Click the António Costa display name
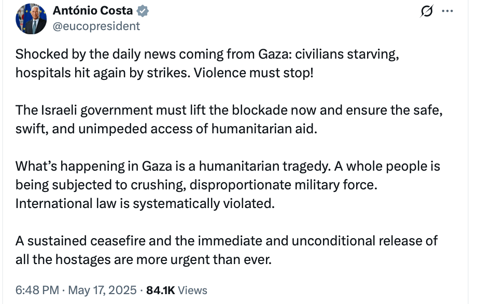The image size is (478, 304). (x=93, y=10)
